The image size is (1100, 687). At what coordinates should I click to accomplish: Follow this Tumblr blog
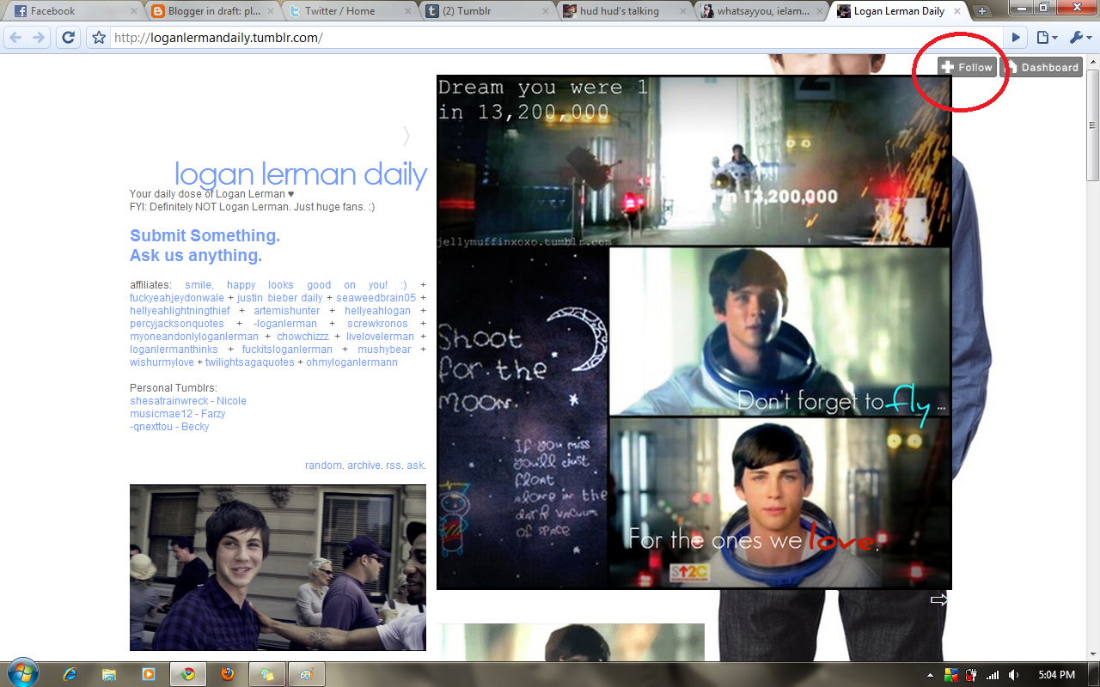click(967, 67)
